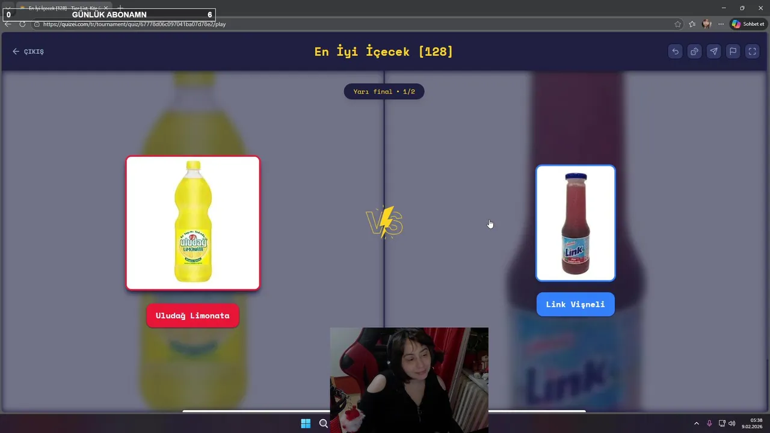Open the browser profile avatar

coord(707,24)
